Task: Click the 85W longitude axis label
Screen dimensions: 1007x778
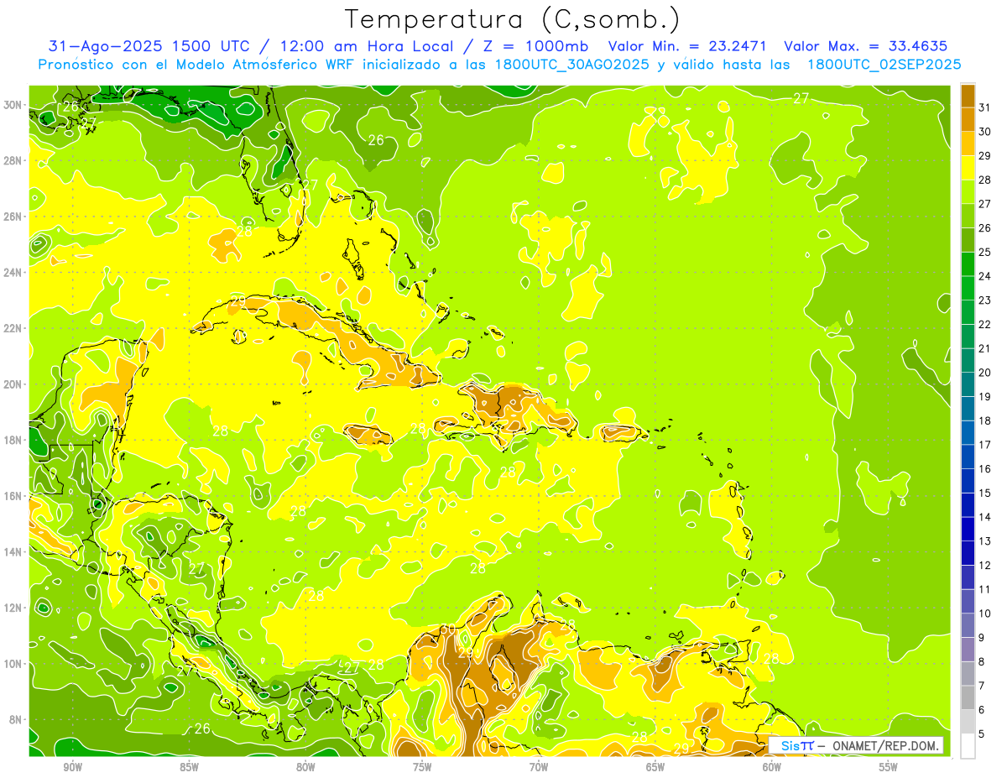Action: tap(189, 767)
